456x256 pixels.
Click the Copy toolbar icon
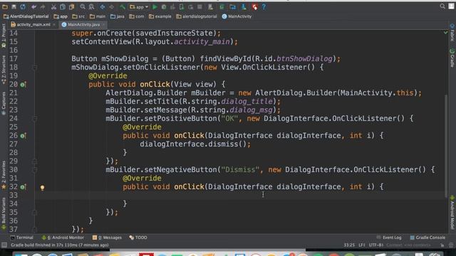tap(63, 6)
